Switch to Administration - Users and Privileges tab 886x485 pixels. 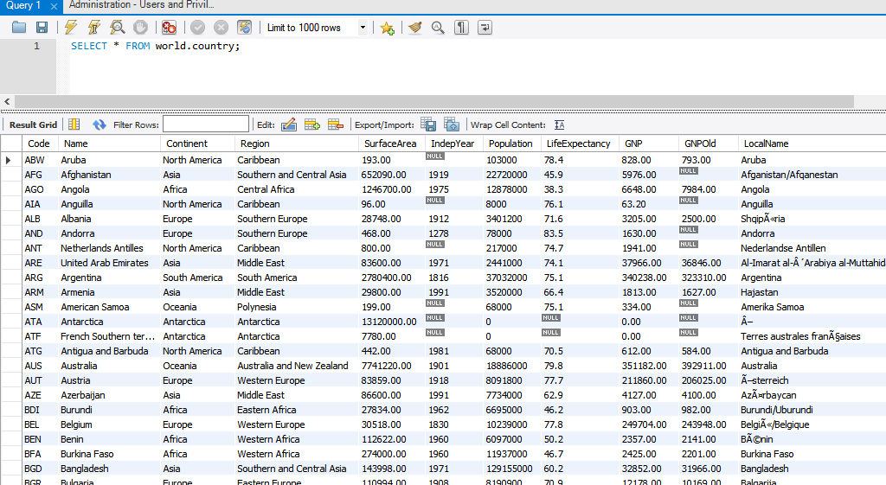(141, 5)
